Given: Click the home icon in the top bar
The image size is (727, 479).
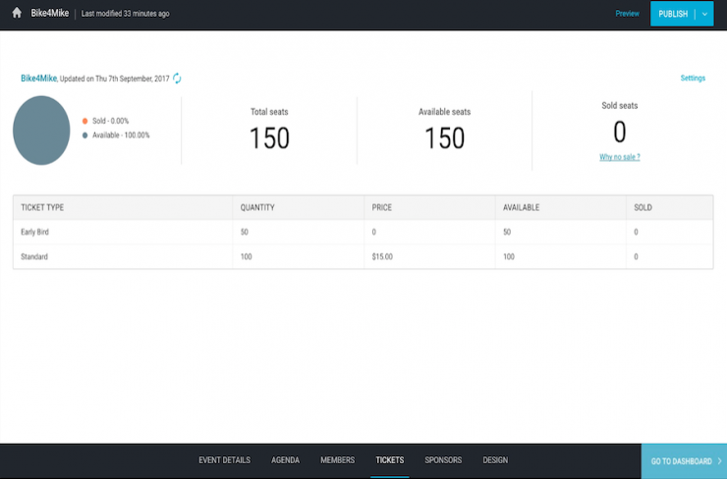Looking at the screenshot, I should pos(17,13).
